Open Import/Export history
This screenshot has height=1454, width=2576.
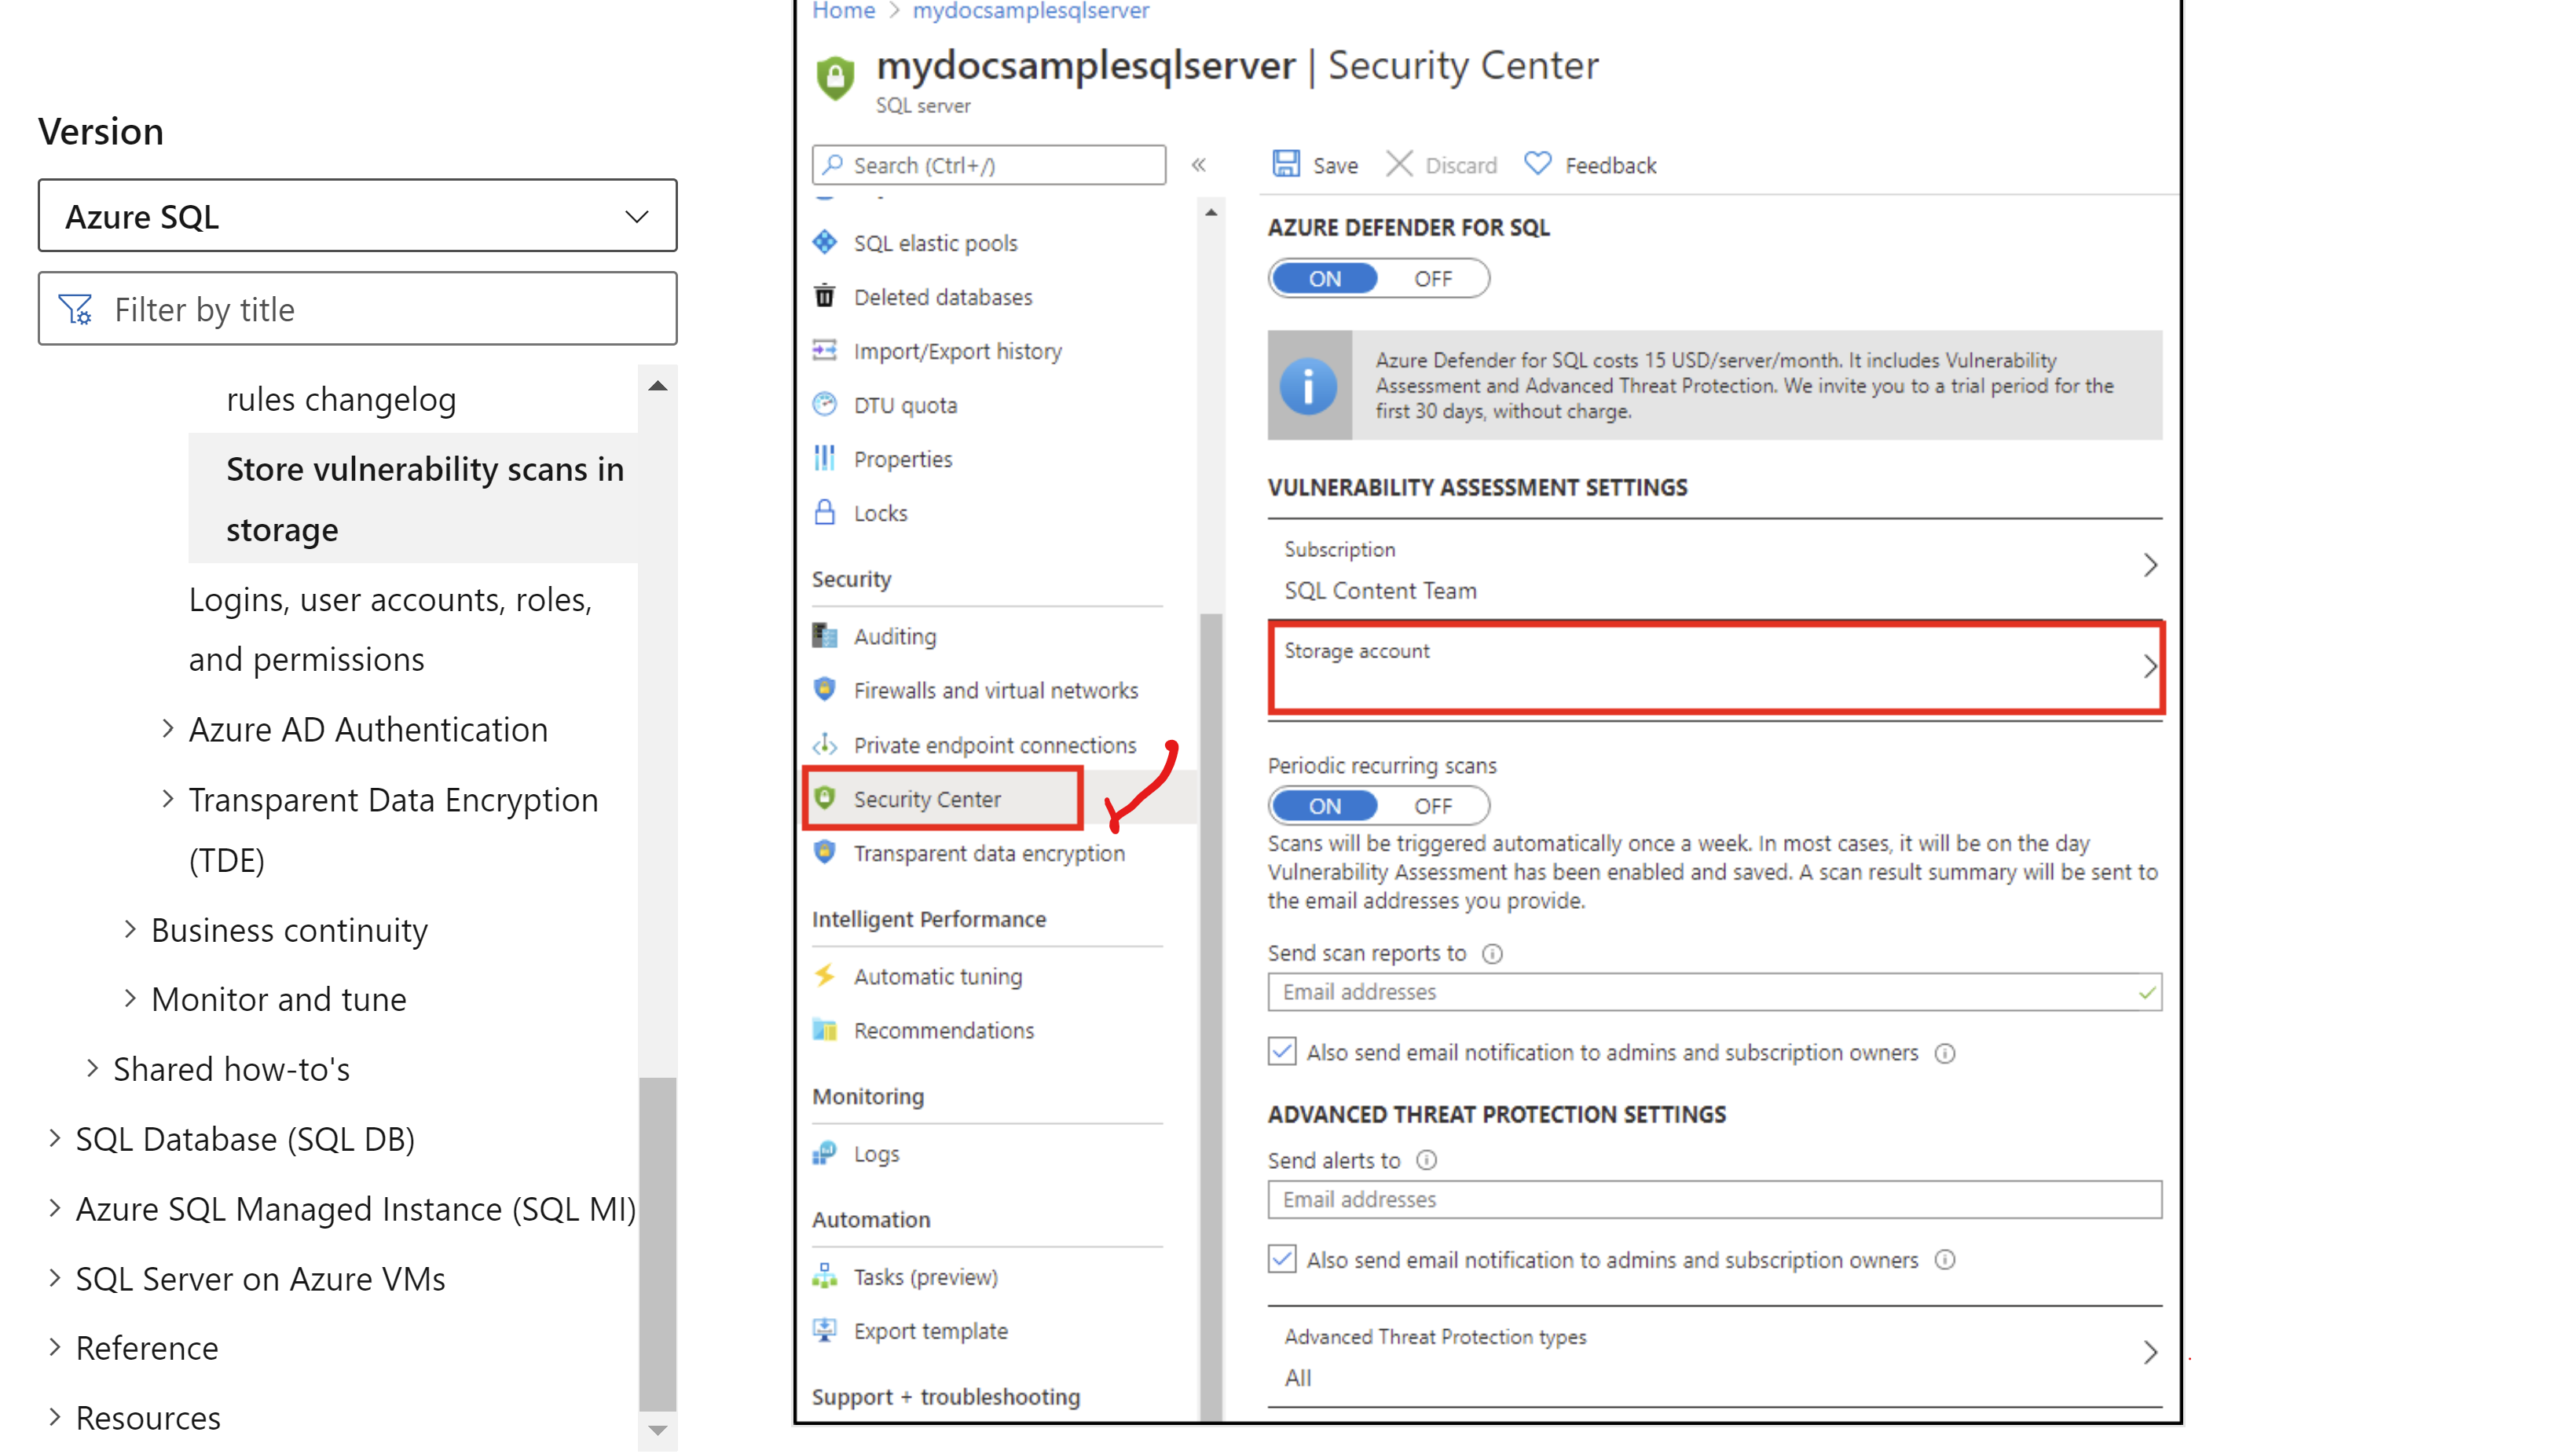point(957,350)
